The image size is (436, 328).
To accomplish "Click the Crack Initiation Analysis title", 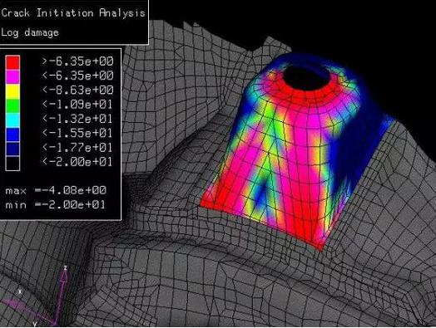I will click(73, 13).
